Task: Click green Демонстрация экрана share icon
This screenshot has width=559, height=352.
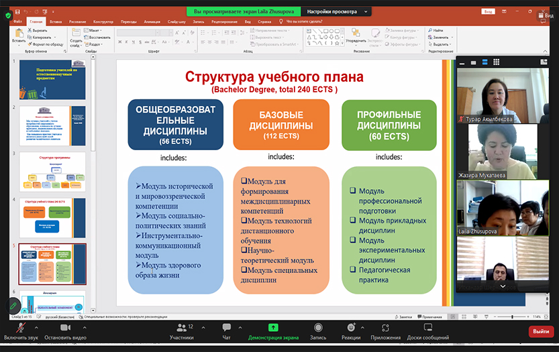Action: tap(273, 328)
